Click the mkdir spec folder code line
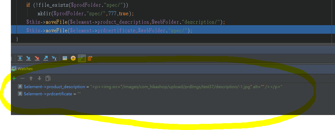 pyautogui.click(x=85, y=14)
